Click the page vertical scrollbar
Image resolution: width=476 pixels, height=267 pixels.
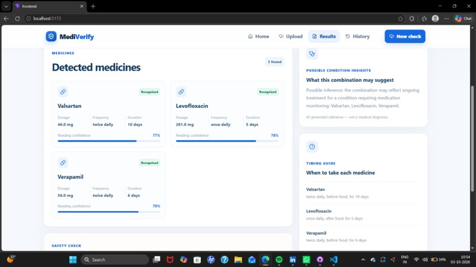(472, 139)
